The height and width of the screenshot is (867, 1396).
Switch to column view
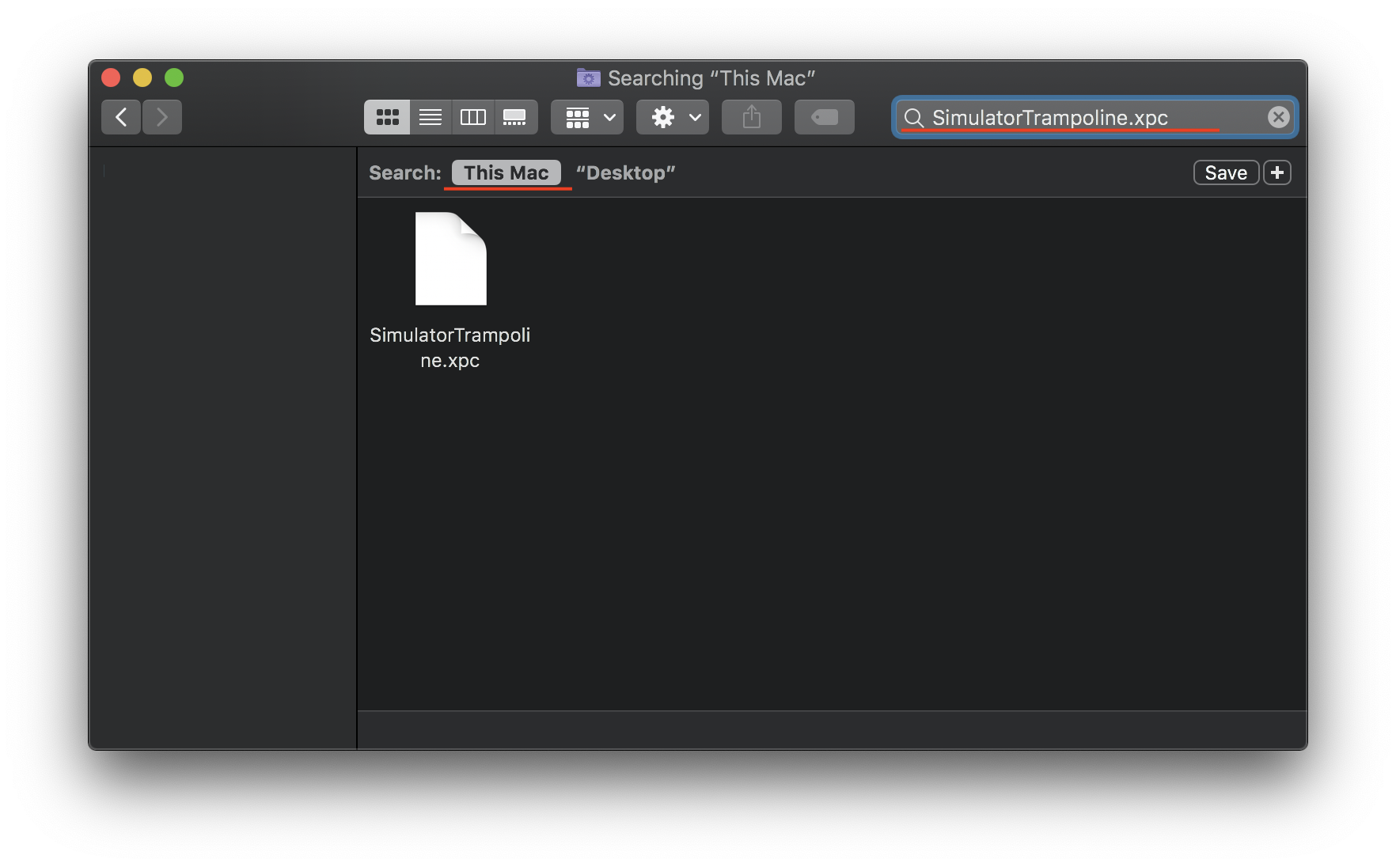point(473,117)
